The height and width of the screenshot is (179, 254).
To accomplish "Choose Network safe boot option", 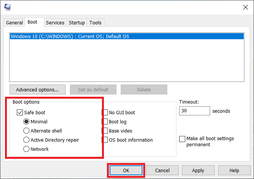I will 26,149.
